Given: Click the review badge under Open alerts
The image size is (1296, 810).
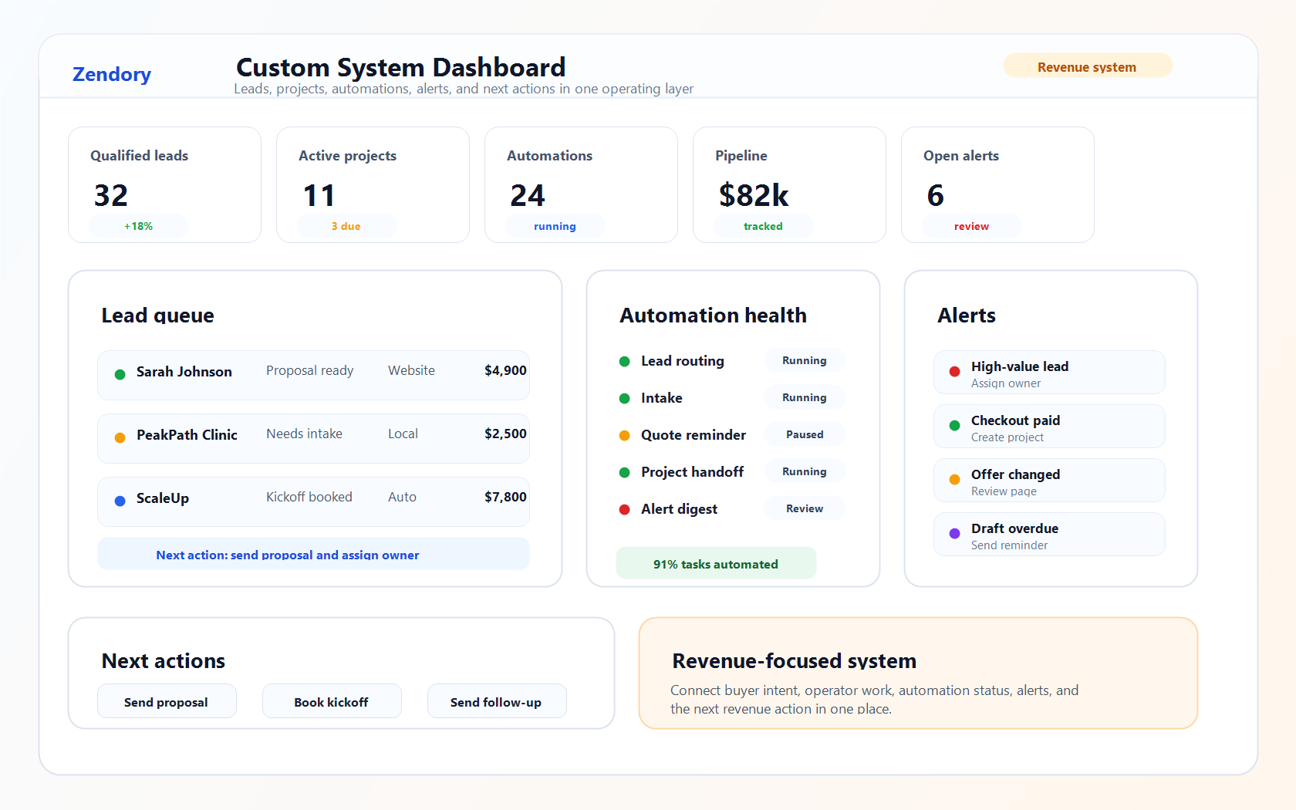Looking at the screenshot, I should pyautogui.click(x=971, y=226).
